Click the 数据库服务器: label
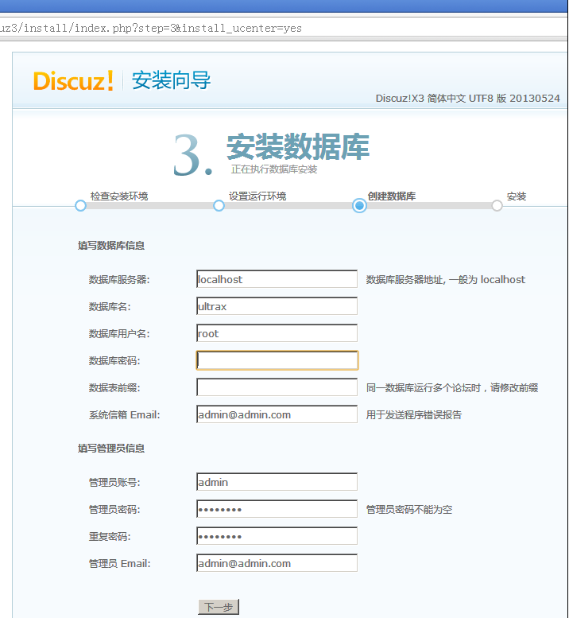Viewport: 569px width, 618px height. click(119, 279)
